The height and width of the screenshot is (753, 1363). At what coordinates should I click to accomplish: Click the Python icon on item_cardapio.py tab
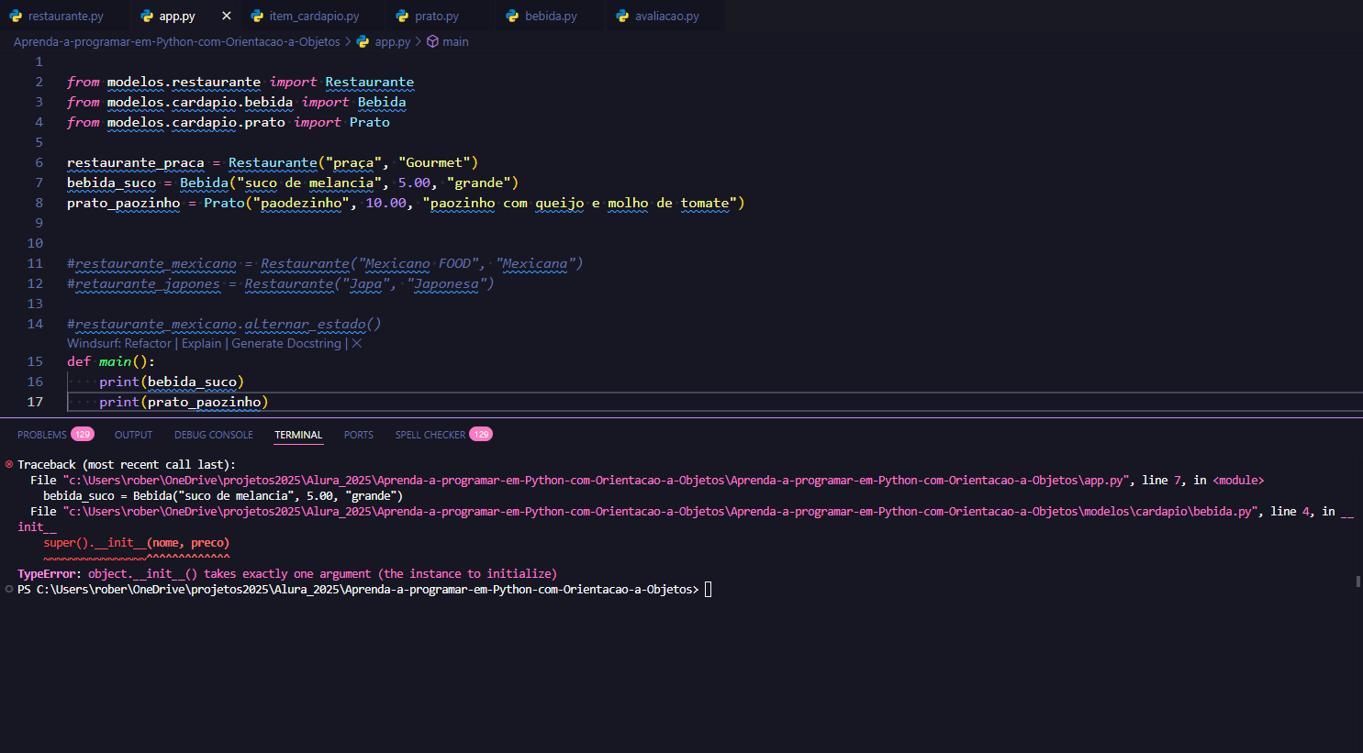257,16
